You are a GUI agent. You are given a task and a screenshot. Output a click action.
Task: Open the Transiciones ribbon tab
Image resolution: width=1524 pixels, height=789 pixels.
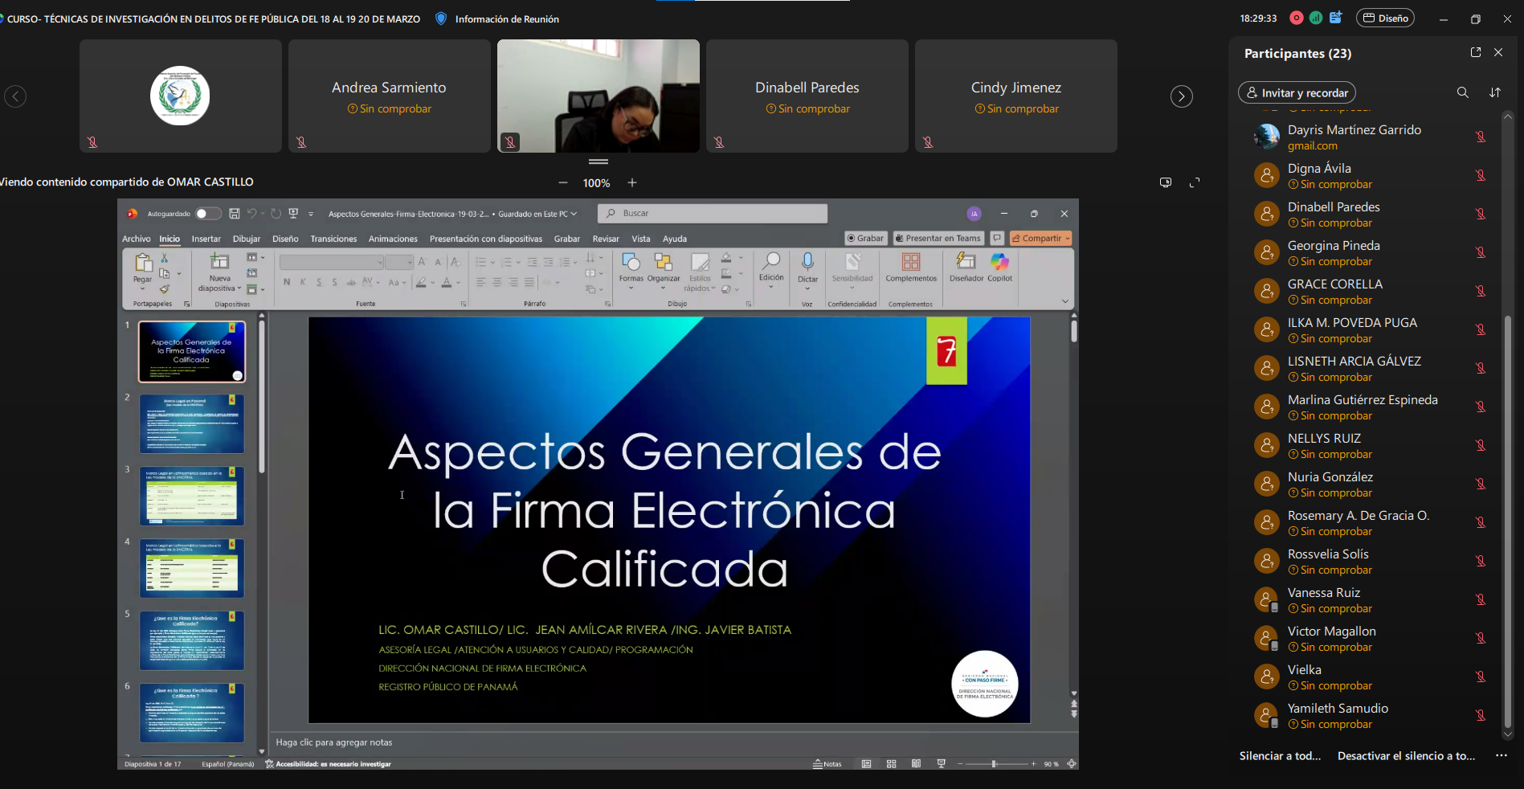[x=333, y=239]
